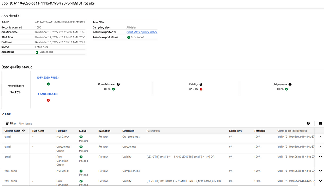
Task: Click the Evaluation column header
Action: (x=104, y=131)
